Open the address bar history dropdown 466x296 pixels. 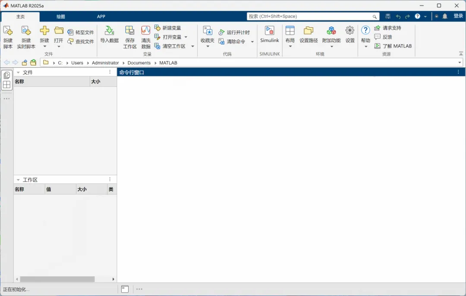tap(460, 63)
